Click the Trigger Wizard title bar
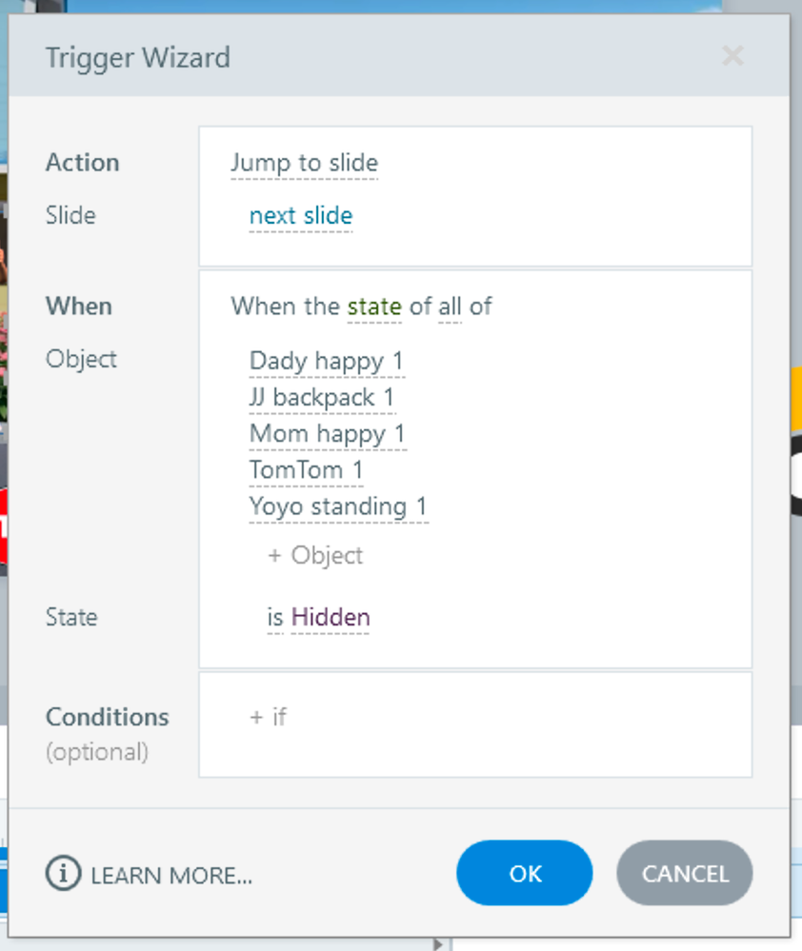Viewport: 802px width, 951px height. pyautogui.click(x=381, y=57)
